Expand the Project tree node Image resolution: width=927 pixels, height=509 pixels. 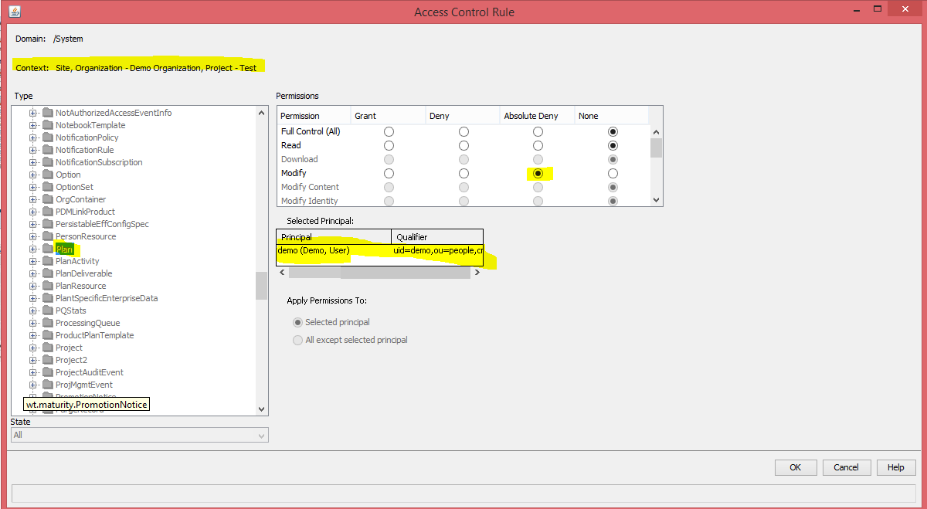pos(33,348)
